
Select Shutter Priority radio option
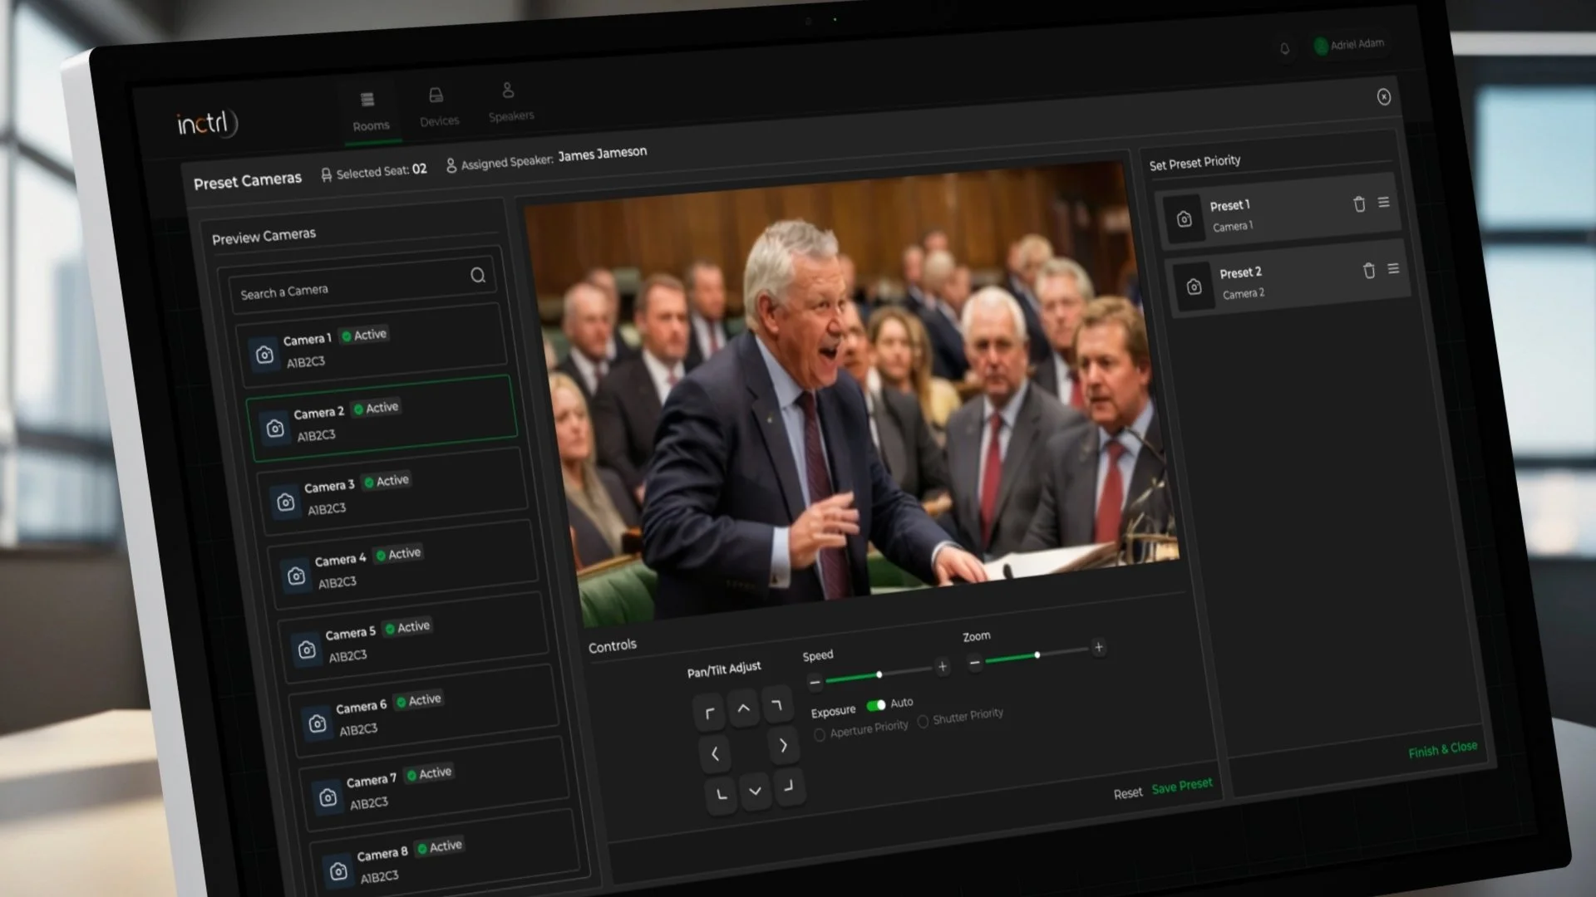(923, 722)
